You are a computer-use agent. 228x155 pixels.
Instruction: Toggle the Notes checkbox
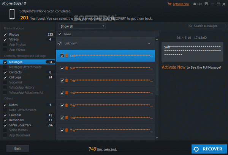pyautogui.click(x=5, y=105)
